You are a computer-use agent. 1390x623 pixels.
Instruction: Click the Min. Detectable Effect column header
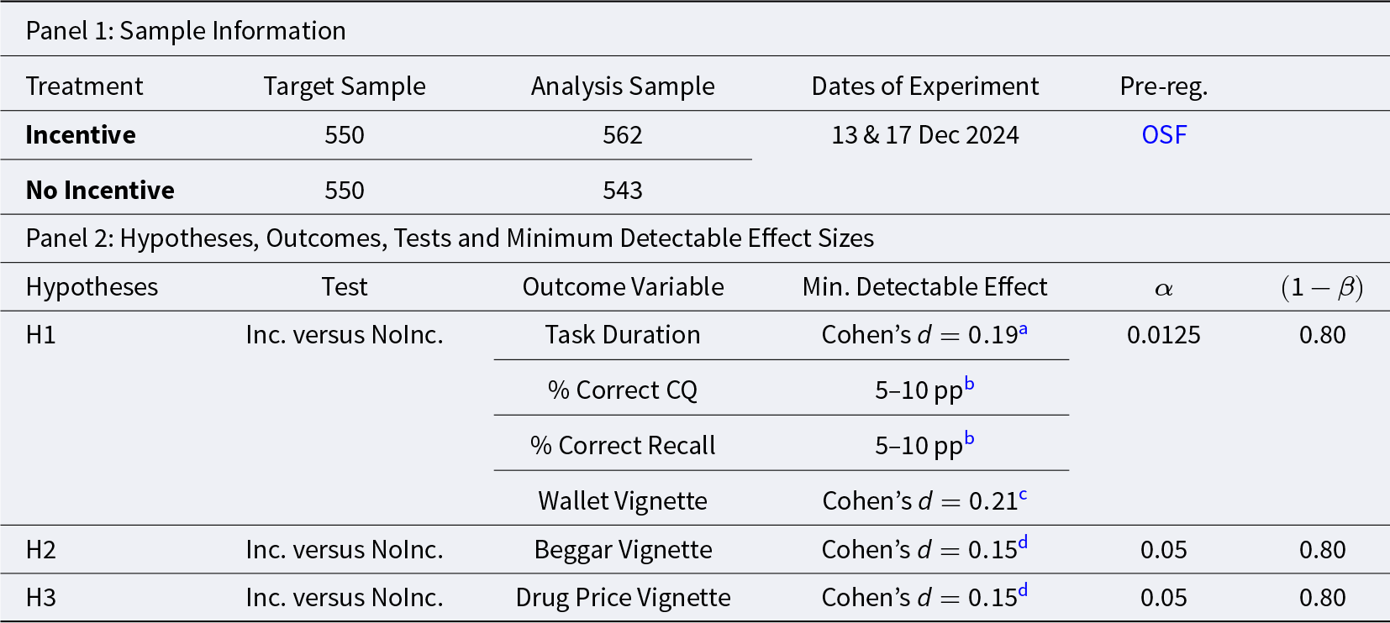[x=924, y=287]
